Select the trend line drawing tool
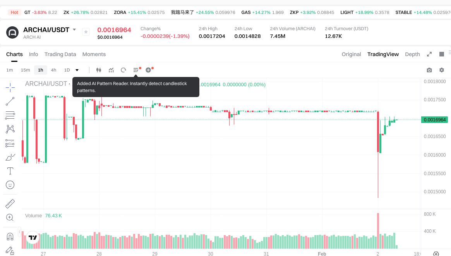This screenshot has height=256, width=451. point(10,102)
